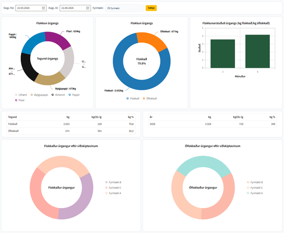Screen dimensions: 284x233
Task: Click the Flokkað row in the table
Action: click(x=71, y=124)
